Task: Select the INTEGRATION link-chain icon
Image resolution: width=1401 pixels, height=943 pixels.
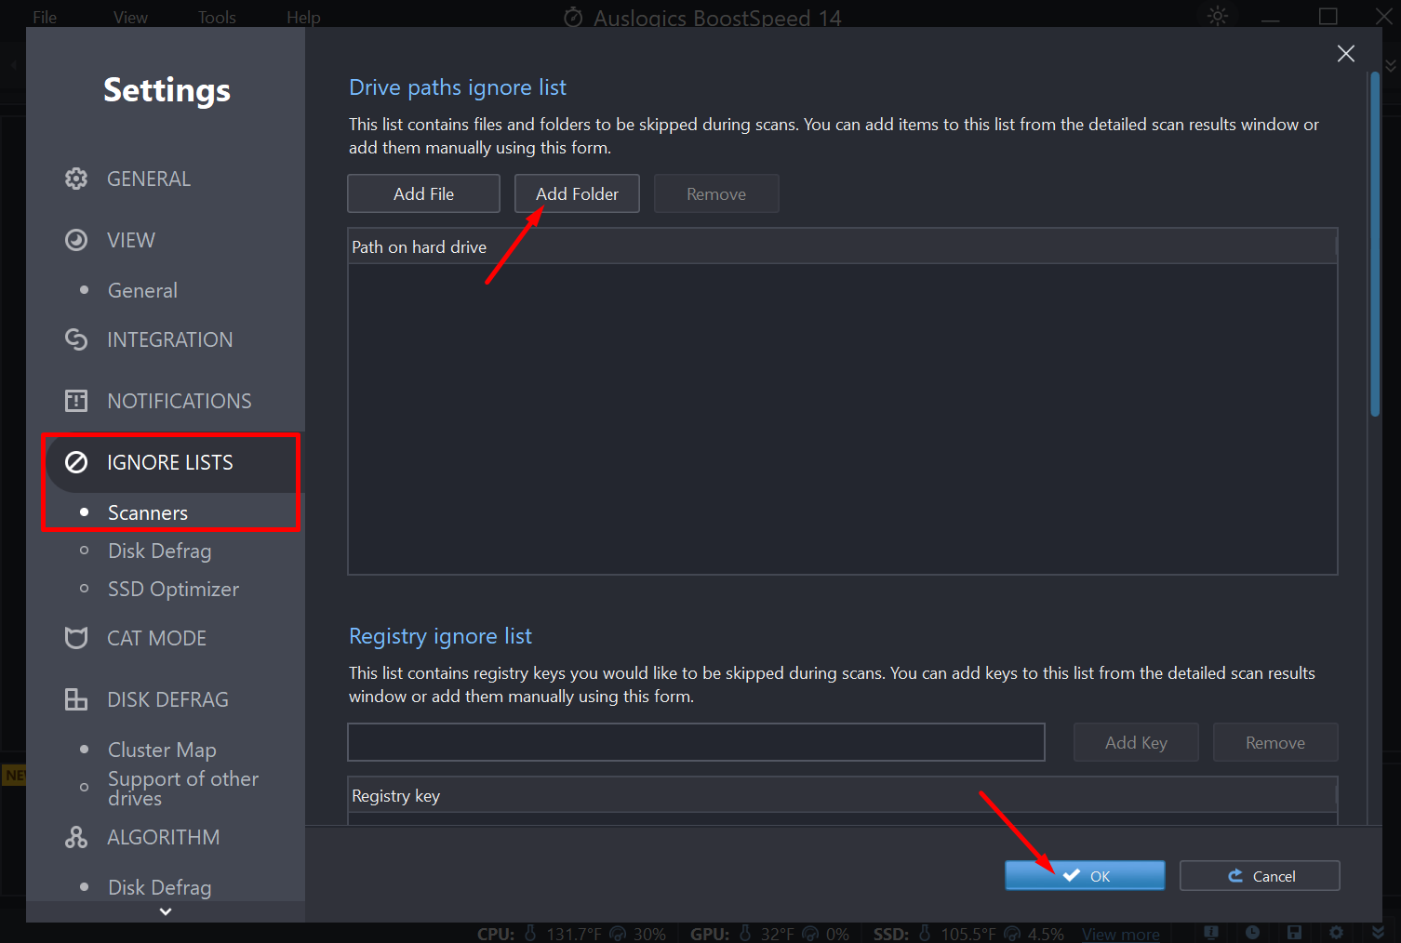Action: (x=76, y=339)
